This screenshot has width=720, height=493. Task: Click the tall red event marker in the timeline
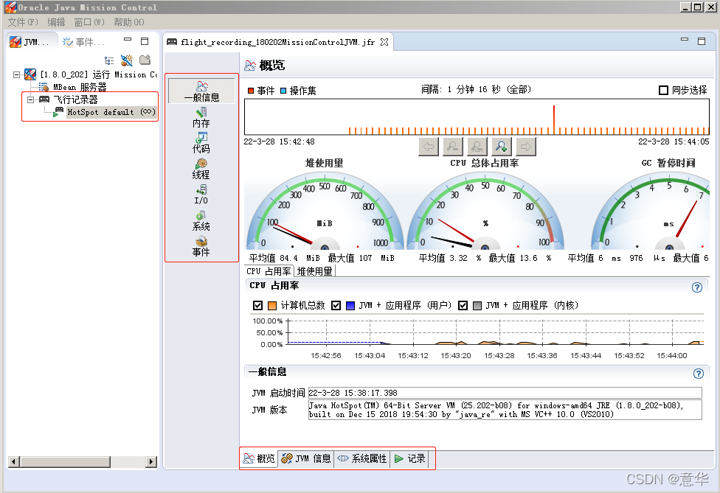pyautogui.click(x=554, y=119)
